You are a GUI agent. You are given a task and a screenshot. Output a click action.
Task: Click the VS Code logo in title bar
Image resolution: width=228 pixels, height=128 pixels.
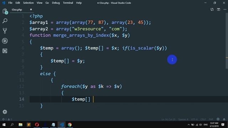[4, 3]
